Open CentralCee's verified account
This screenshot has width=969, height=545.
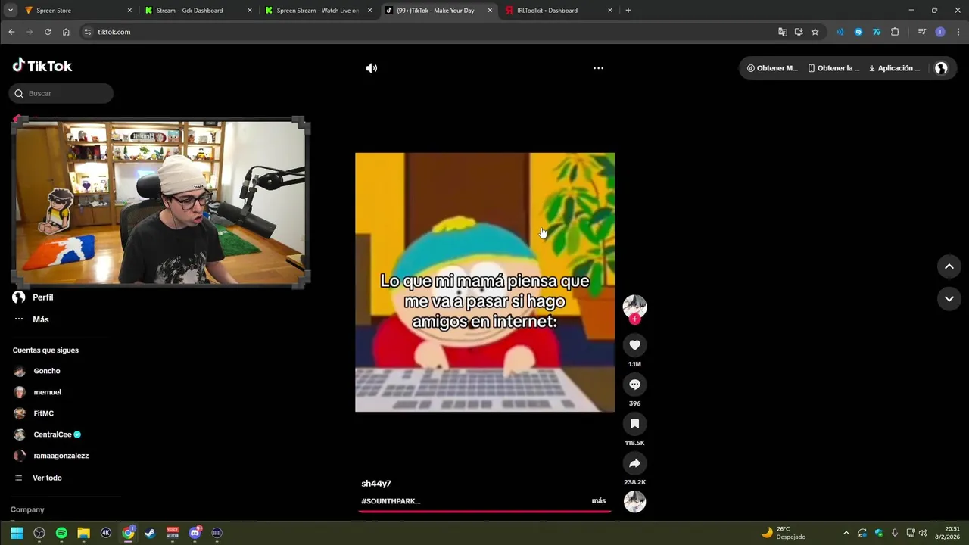point(47,434)
